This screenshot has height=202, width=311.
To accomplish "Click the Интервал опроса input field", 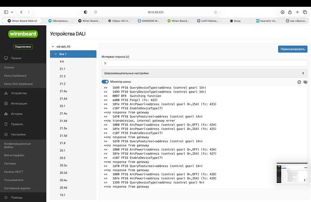I will [x=205, y=63].
